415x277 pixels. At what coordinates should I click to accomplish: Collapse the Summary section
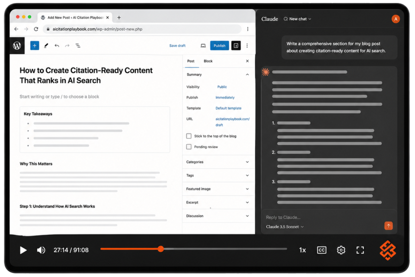(x=247, y=75)
